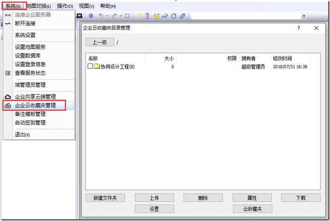
Task: Select the dashed rectangle selection tool
Action: pyautogui.click(x=127, y=16)
